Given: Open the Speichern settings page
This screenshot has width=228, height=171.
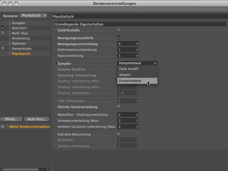Looking at the screenshot, I should 19,28.
